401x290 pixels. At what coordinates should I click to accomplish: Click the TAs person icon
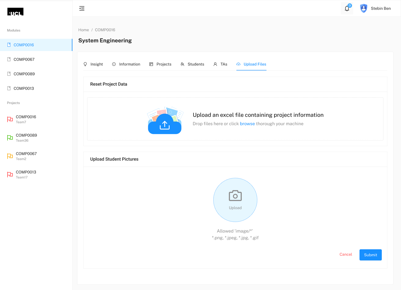(x=215, y=64)
